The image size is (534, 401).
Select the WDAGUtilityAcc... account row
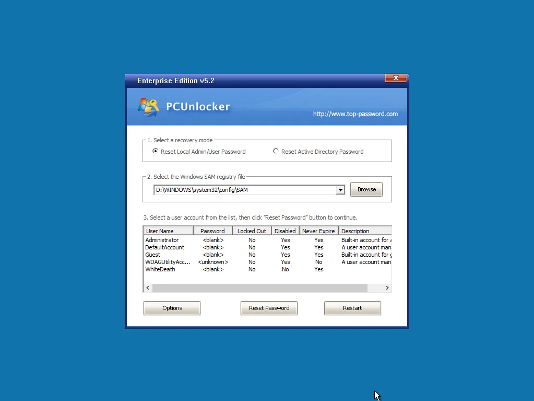point(268,262)
